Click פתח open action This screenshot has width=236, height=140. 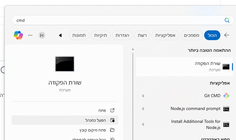(65, 111)
